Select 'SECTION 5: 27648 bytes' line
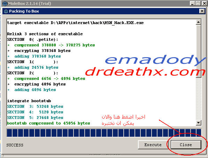This screenshot has height=158, width=208. pyautogui.click(x=35, y=118)
